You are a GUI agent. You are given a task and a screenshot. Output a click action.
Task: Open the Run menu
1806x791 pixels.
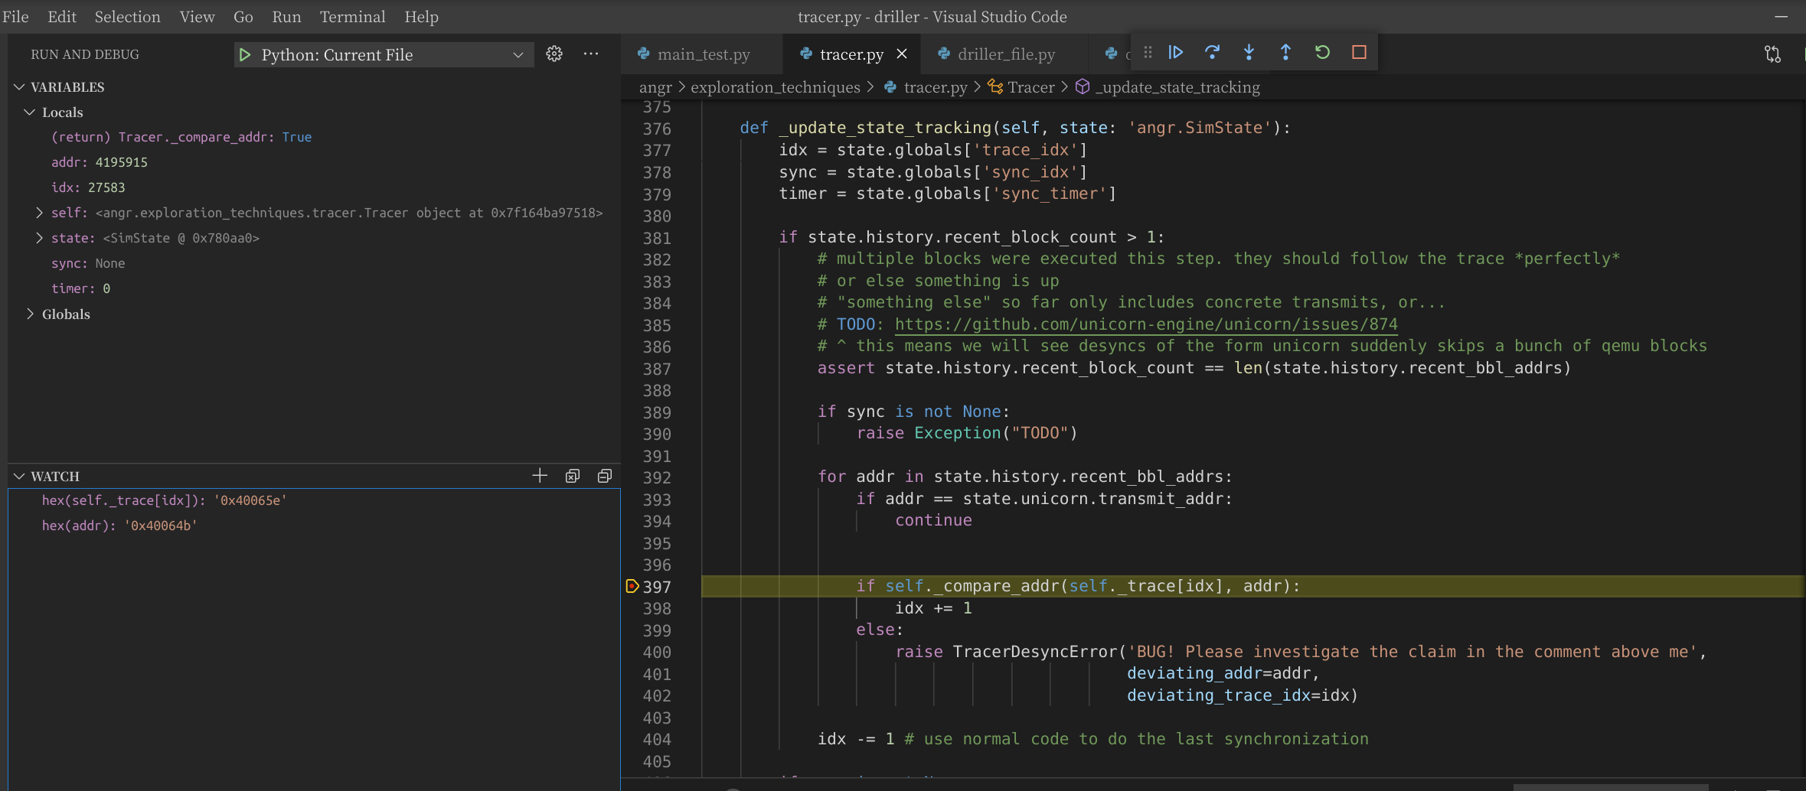coord(286,17)
